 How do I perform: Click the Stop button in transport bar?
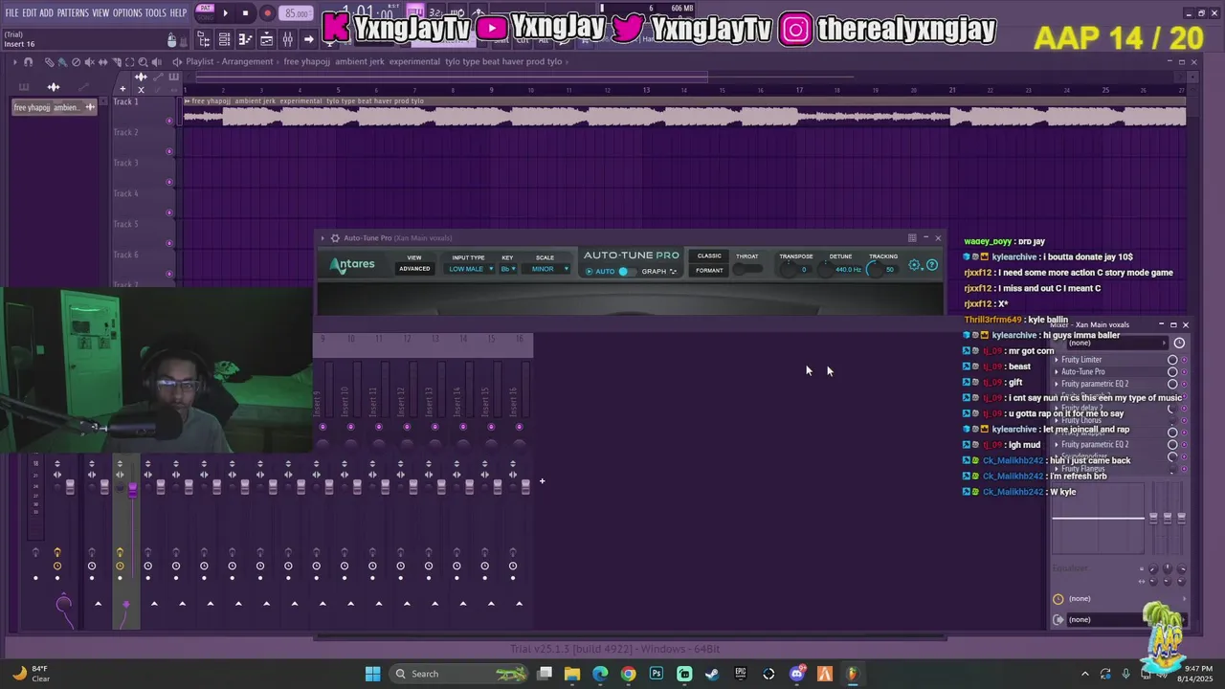(x=246, y=13)
